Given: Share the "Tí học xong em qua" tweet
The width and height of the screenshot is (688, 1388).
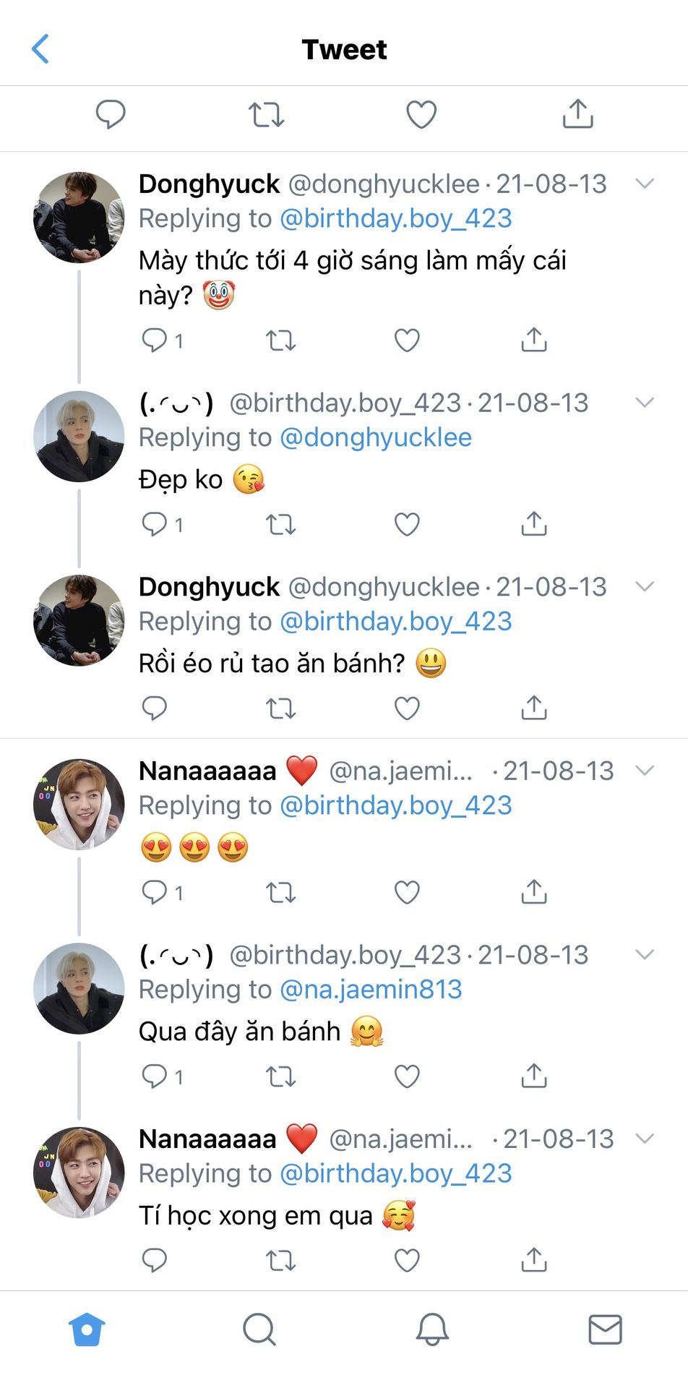Looking at the screenshot, I should tap(533, 1260).
